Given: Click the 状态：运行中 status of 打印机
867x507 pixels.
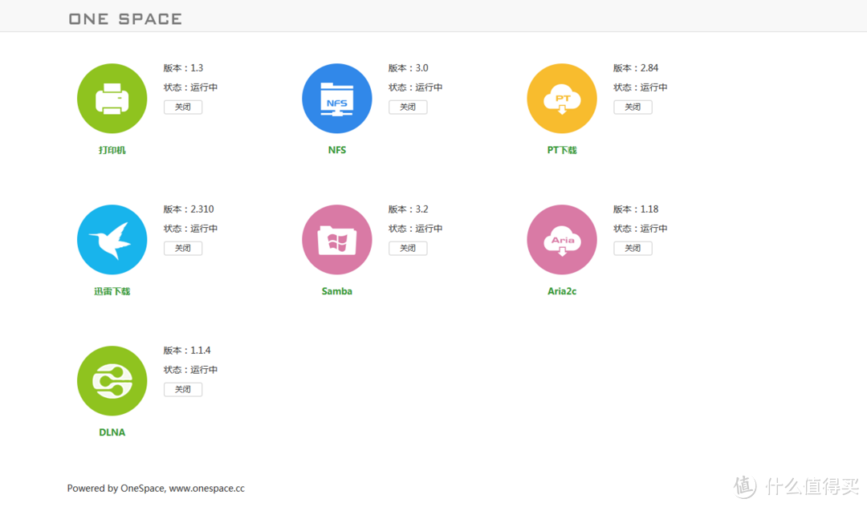Looking at the screenshot, I should (190, 87).
